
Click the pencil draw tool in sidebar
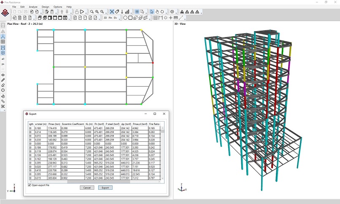(3, 80)
